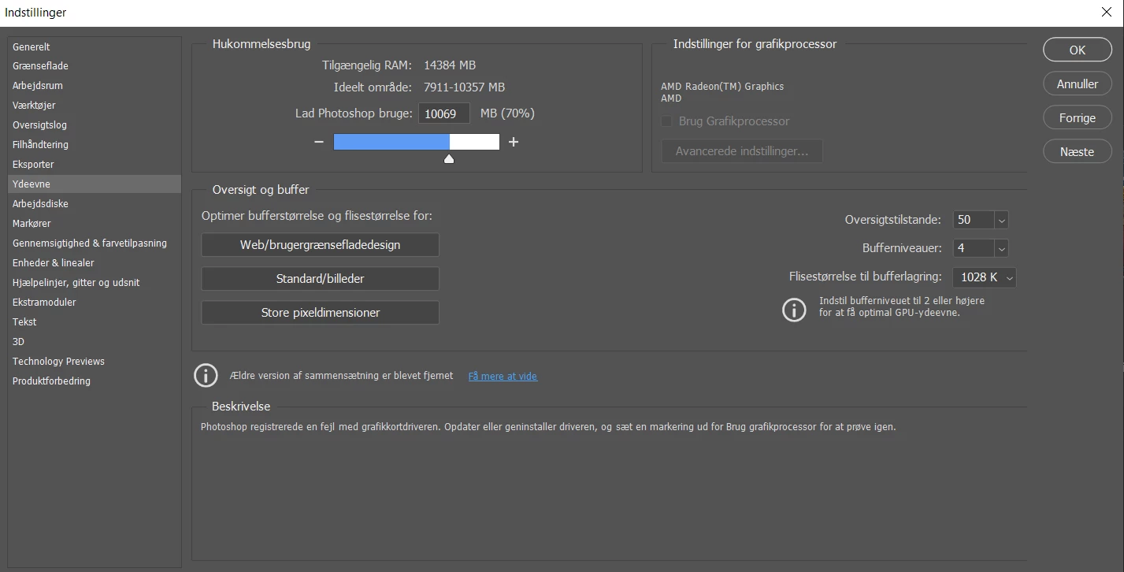1124x572 pixels.
Task: Open Hjælpelinjer, gitter og udsnit settings
Action: click(x=95, y=283)
